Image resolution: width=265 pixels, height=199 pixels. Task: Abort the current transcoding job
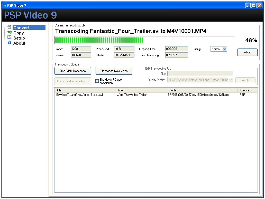click(248, 52)
